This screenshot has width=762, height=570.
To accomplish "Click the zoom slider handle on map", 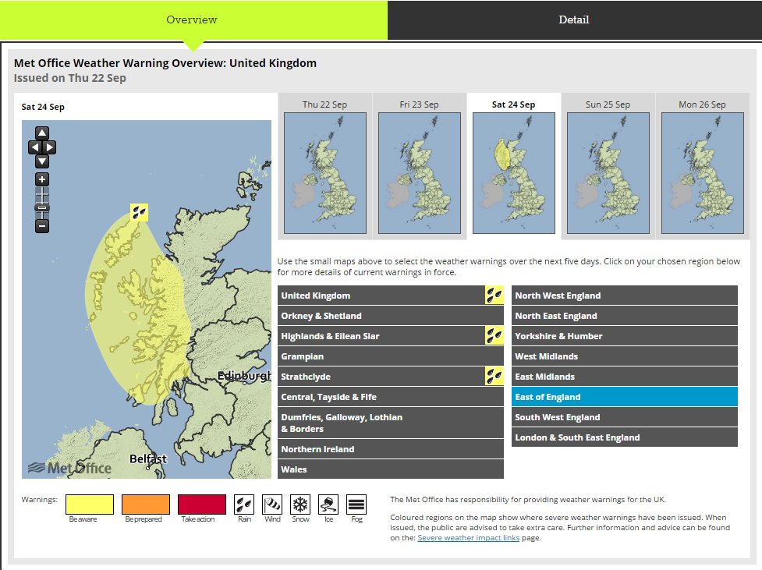I will (42, 208).
